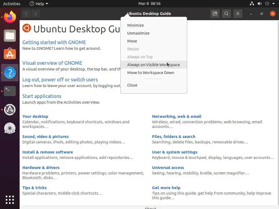This screenshot has height=209, width=279.
Task: Open the Help app menu dropdown
Action: click(x=39, y=4)
